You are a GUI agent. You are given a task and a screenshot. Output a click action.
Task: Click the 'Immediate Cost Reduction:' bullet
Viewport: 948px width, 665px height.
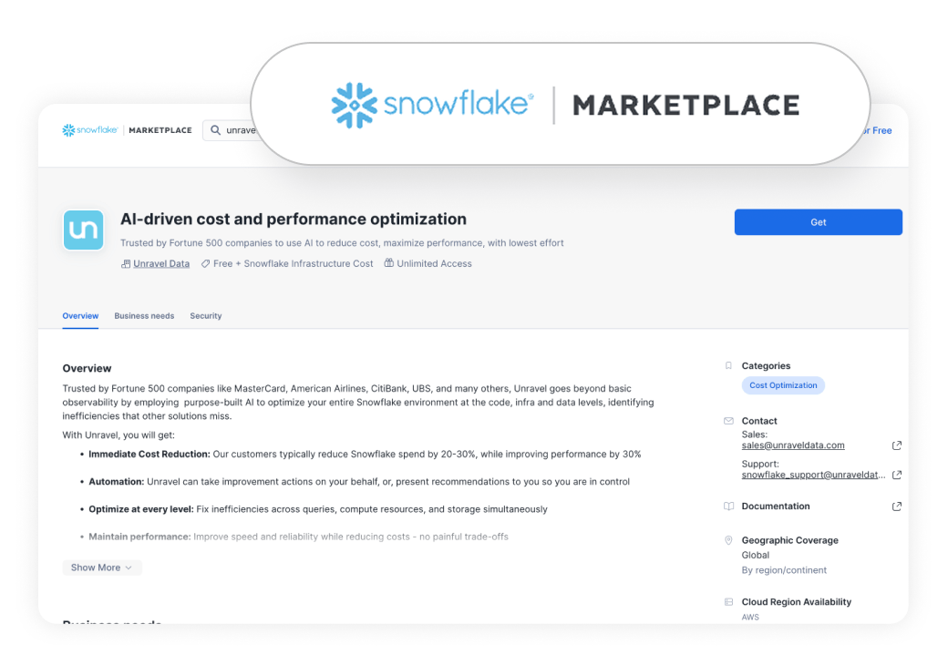coord(149,455)
